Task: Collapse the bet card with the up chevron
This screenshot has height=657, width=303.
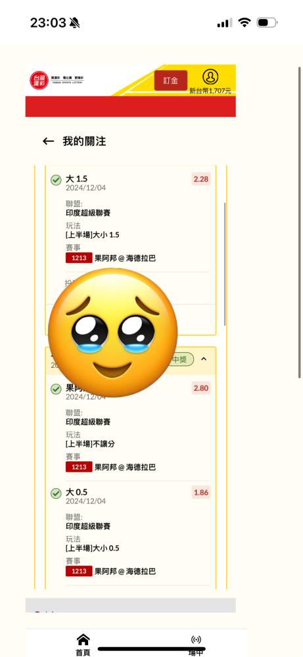Action: [x=204, y=359]
